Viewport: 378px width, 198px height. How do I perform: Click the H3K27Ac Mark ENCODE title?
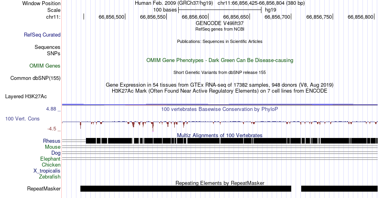click(x=220, y=91)
